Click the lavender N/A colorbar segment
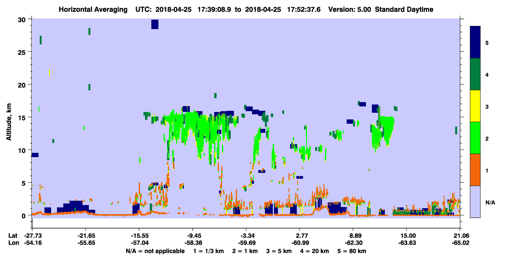 [475, 201]
